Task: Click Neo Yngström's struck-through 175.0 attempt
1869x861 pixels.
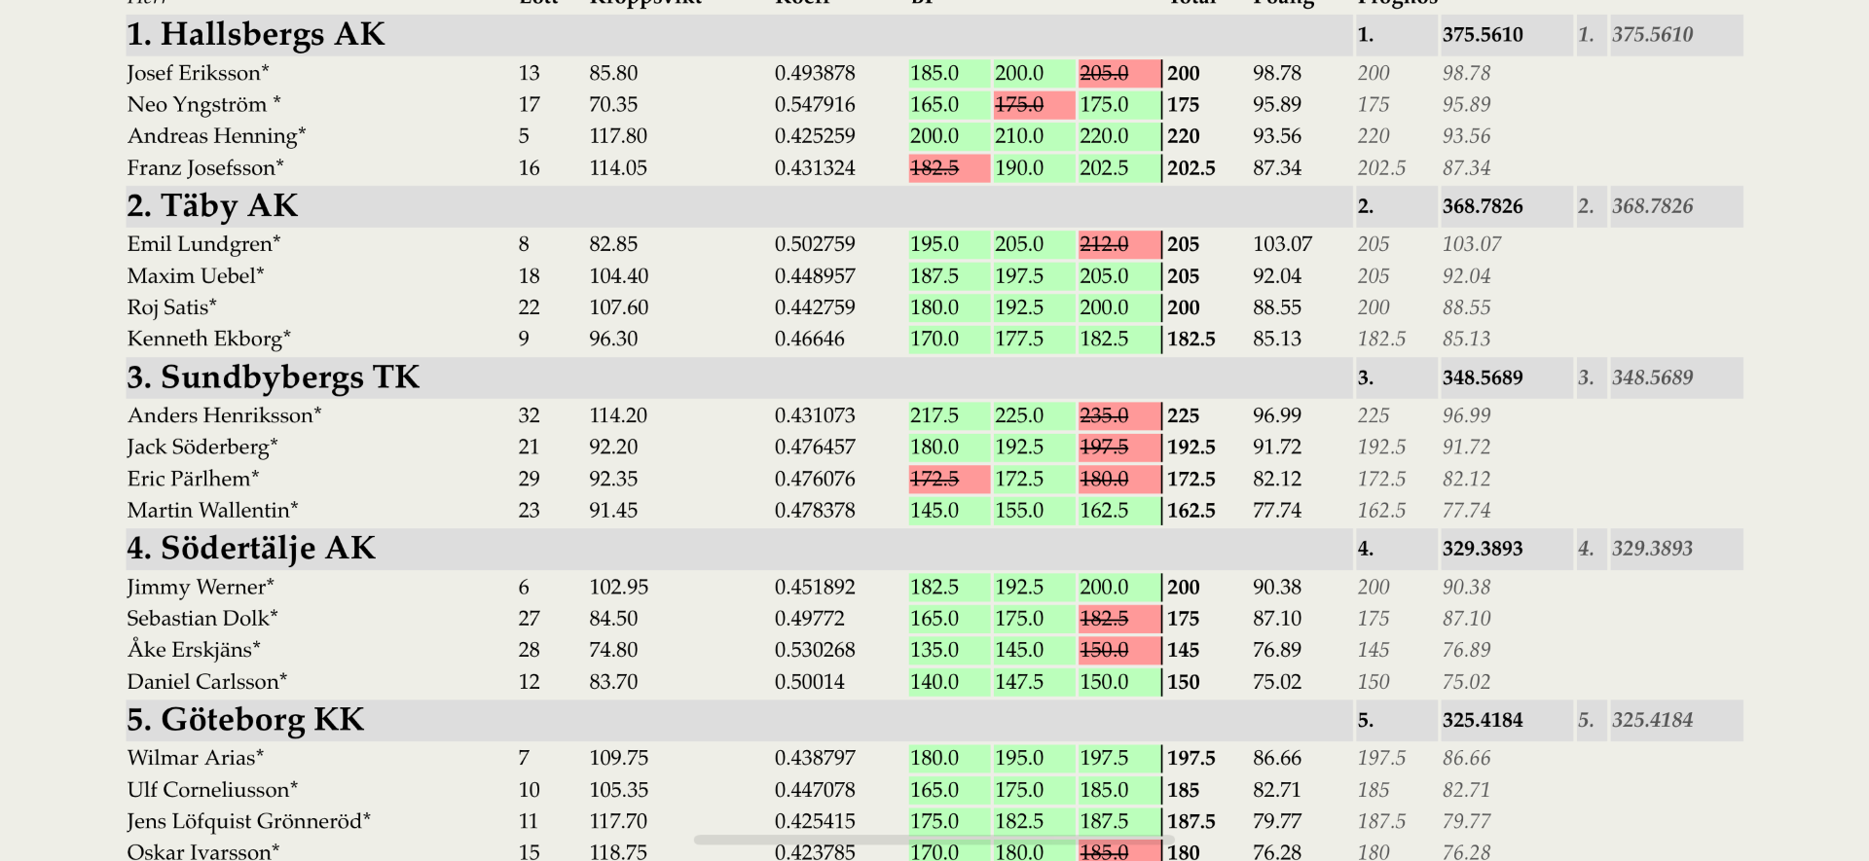Action: tap(1034, 105)
